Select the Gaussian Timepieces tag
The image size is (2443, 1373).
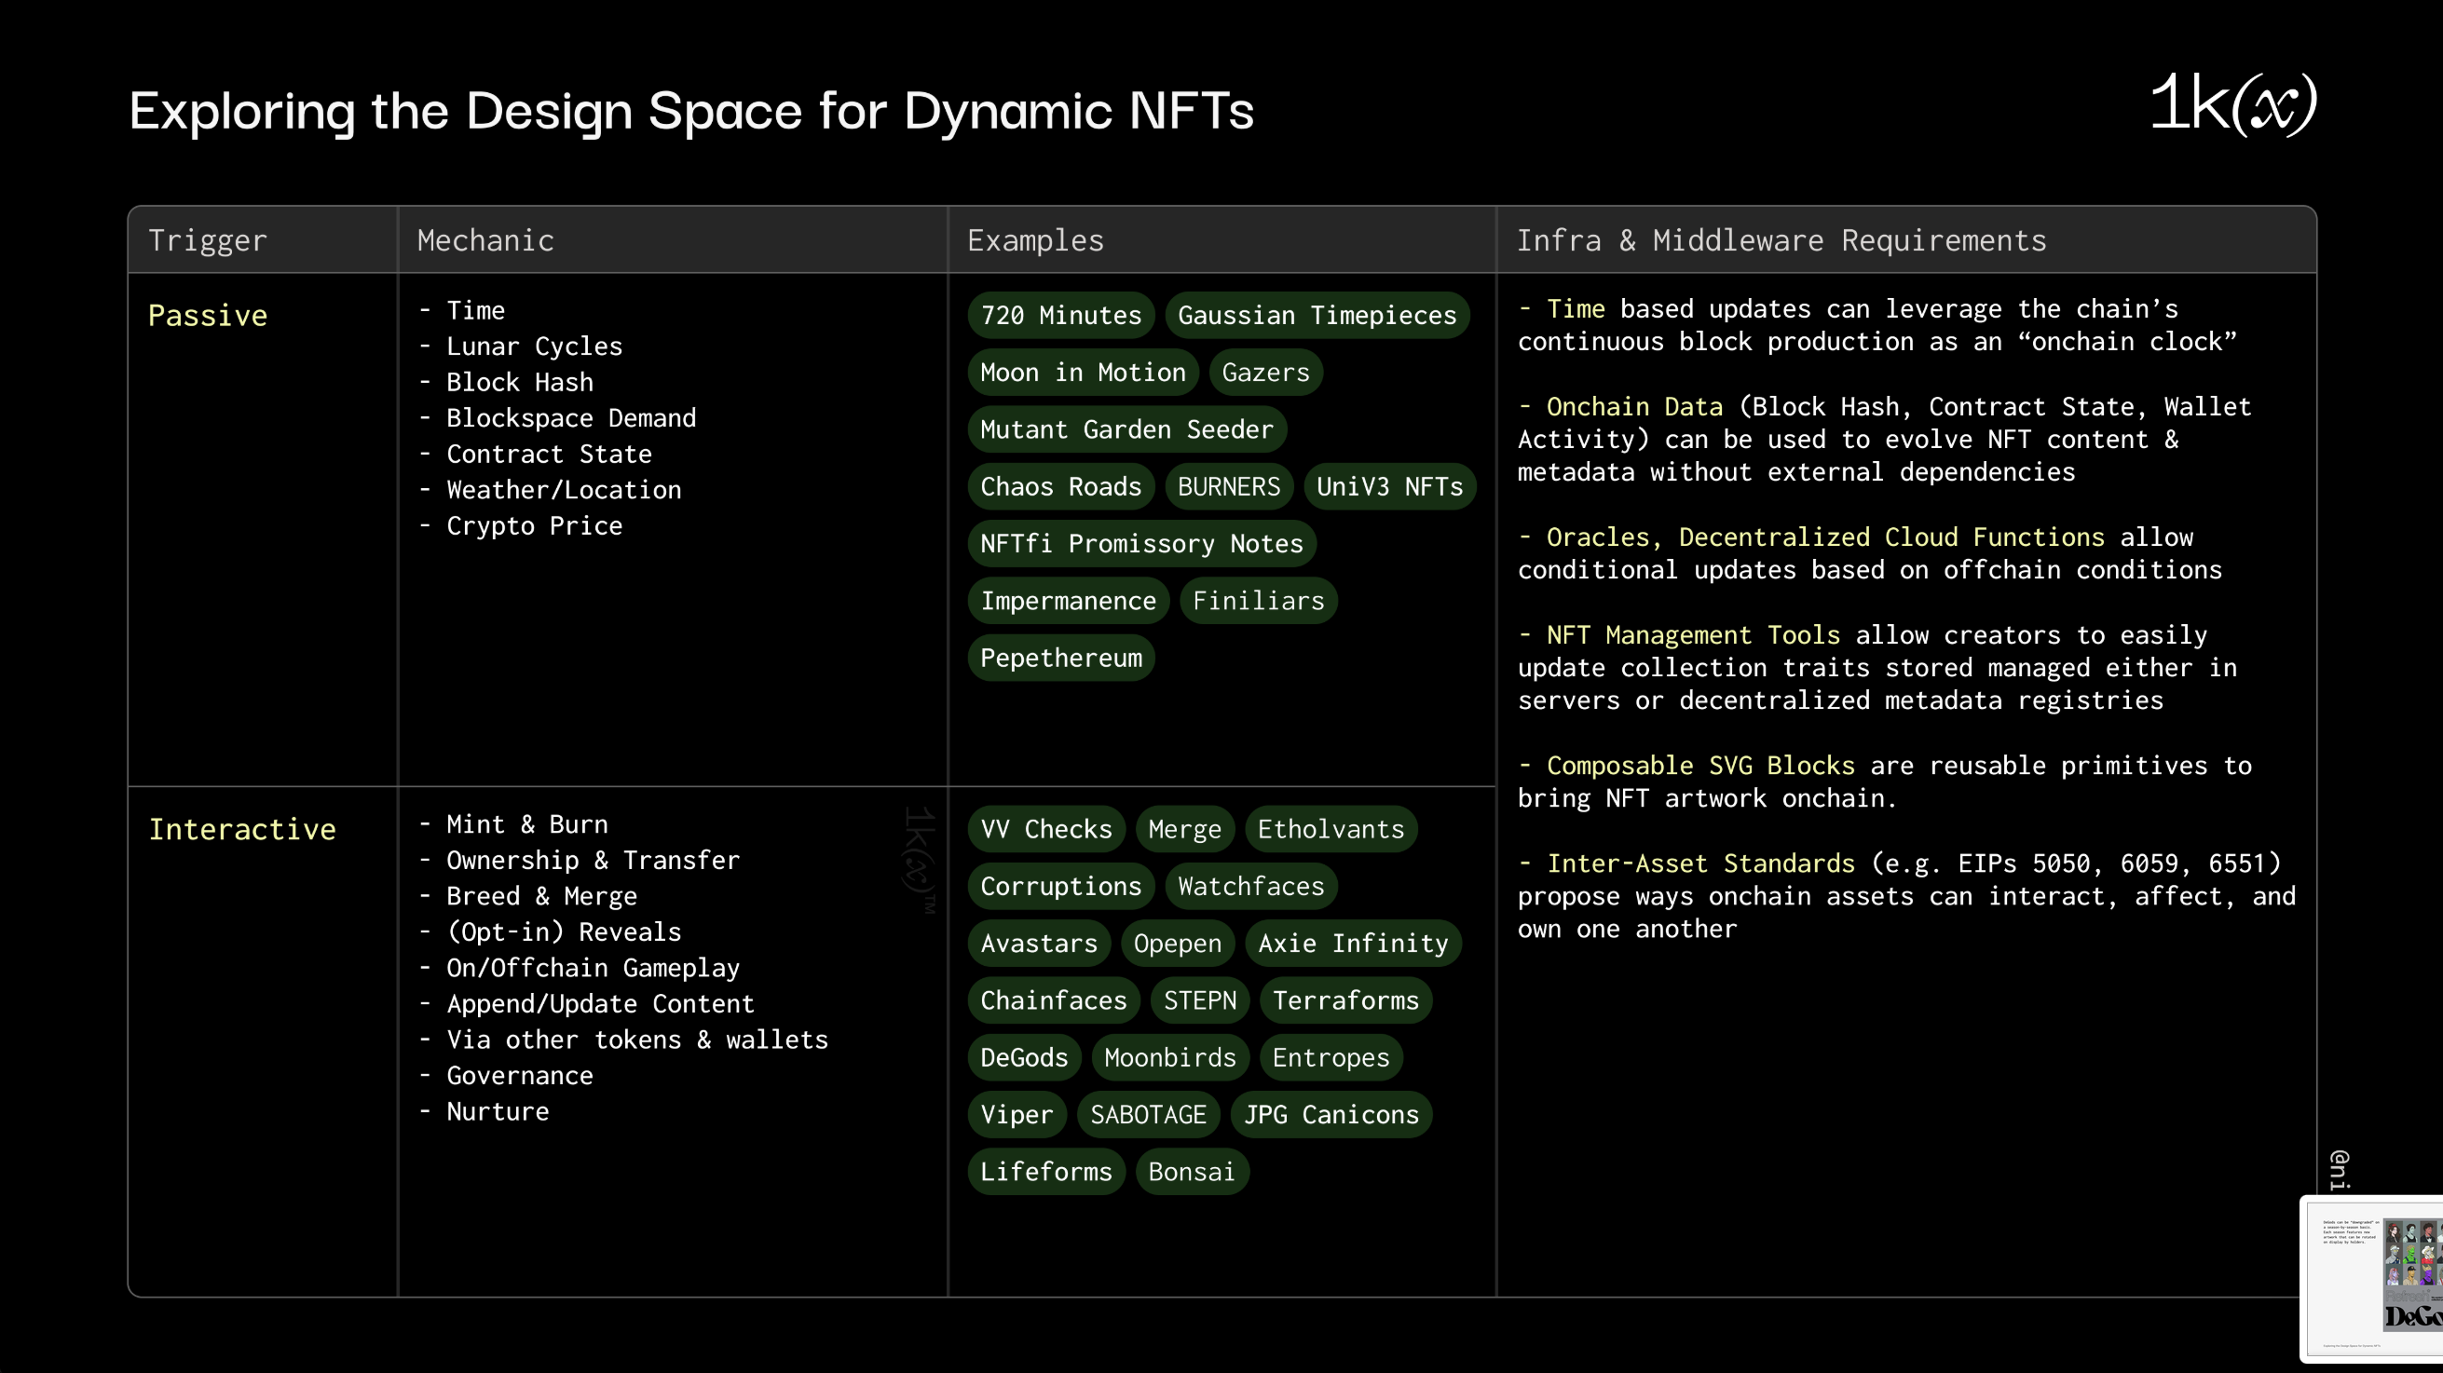tap(1317, 316)
